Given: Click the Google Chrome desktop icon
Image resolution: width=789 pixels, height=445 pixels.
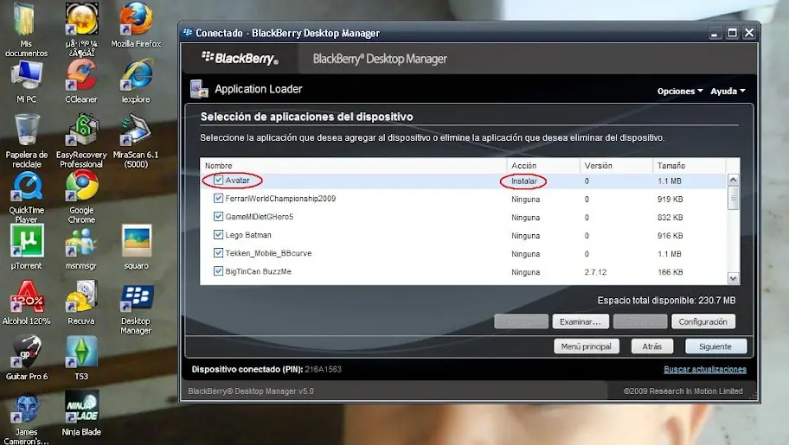Looking at the screenshot, I should [x=81, y=197].
